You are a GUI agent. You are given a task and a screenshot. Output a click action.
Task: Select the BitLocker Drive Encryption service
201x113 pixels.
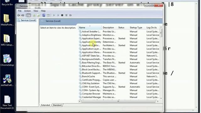[119, 66]
